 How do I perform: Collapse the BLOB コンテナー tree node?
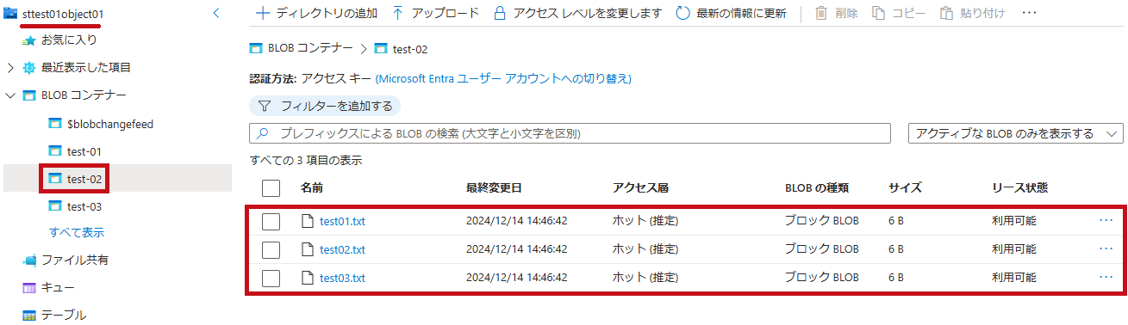(10, 95)
